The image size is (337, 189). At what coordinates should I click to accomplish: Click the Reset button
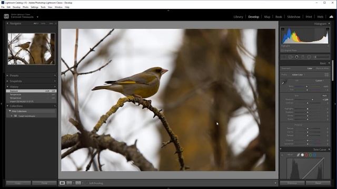[x=318, y=183]
